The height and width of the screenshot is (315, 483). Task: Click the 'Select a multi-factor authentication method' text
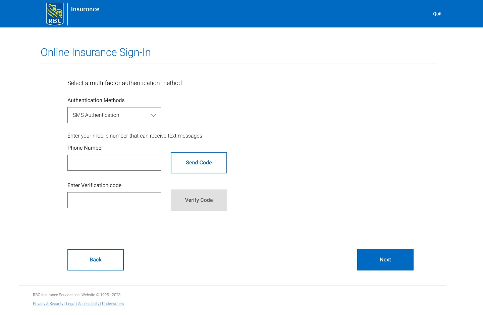coord(124,83)
